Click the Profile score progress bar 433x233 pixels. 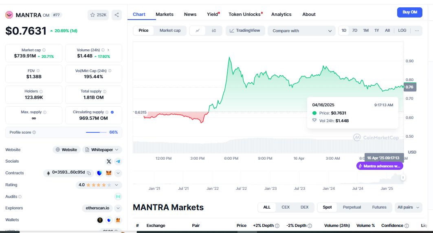pyautogui.click(x=96, y=132)
